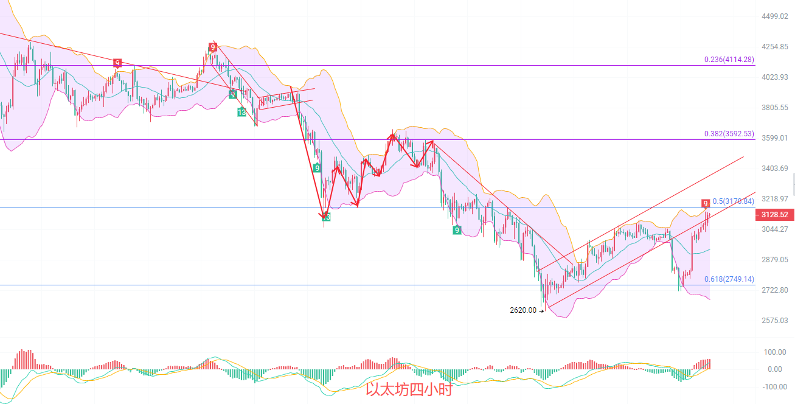The image size is (795, 404).
Task: Click the lowest green 9 marker under the 0.5 line
Action: coord(457,230)
